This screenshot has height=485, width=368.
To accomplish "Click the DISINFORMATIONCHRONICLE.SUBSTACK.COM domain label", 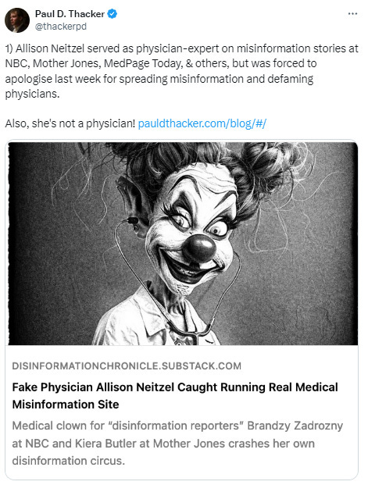I will (127, 366).
